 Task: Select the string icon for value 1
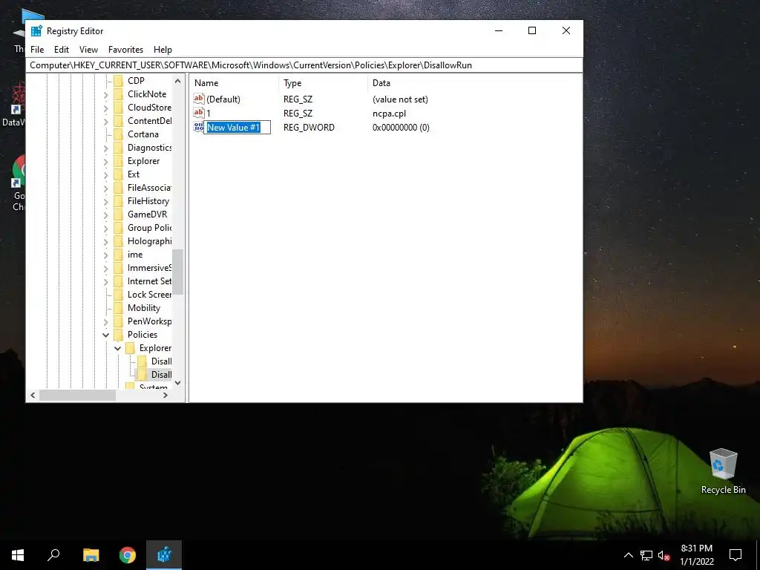199,113
